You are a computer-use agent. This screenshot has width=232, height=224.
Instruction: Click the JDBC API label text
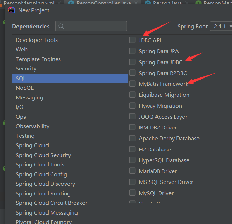pyautogui.click(x=150, y=40)
